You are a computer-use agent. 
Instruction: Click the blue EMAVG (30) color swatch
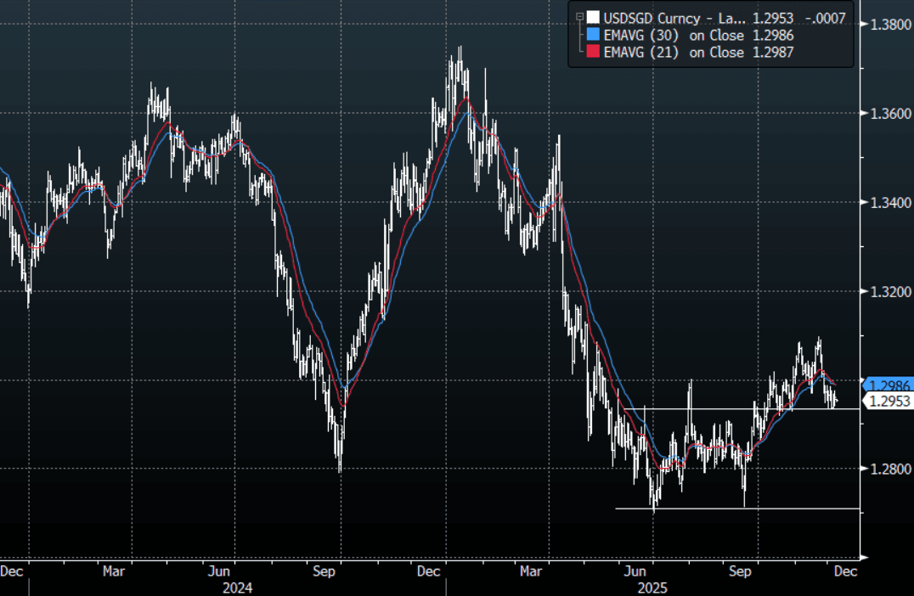[x=592, y=36]
